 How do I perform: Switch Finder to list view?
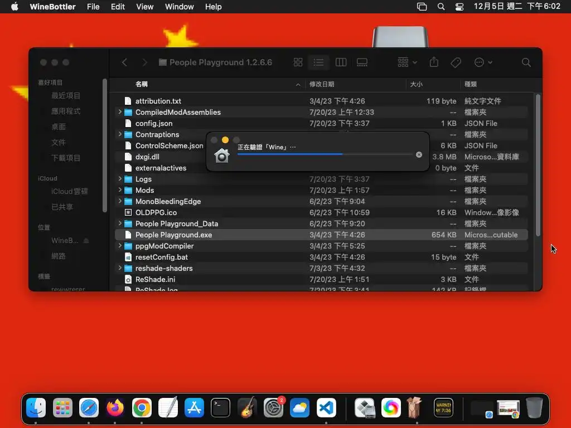click(x=318, y=62)
